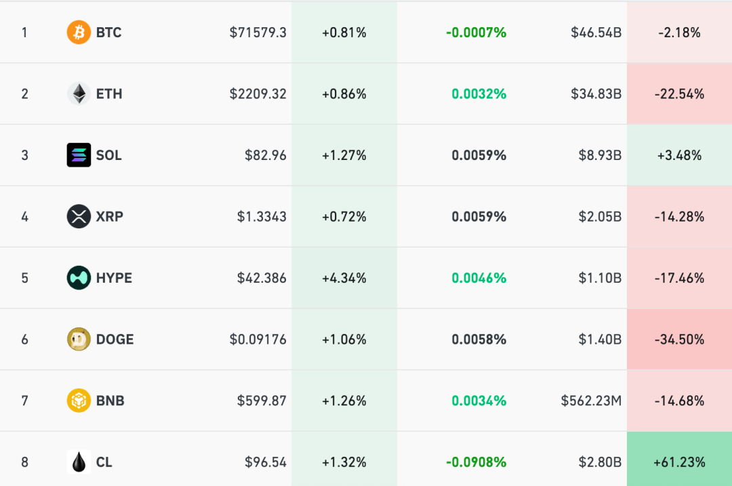Select the DOGE ticker name

coord(115,340)
